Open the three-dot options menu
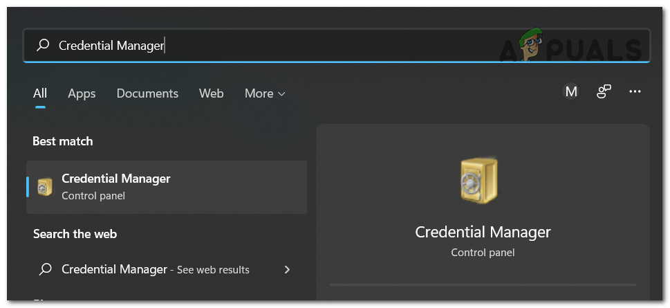The width and height of the screenshot is (670, 308). click(x=635, y=91)
